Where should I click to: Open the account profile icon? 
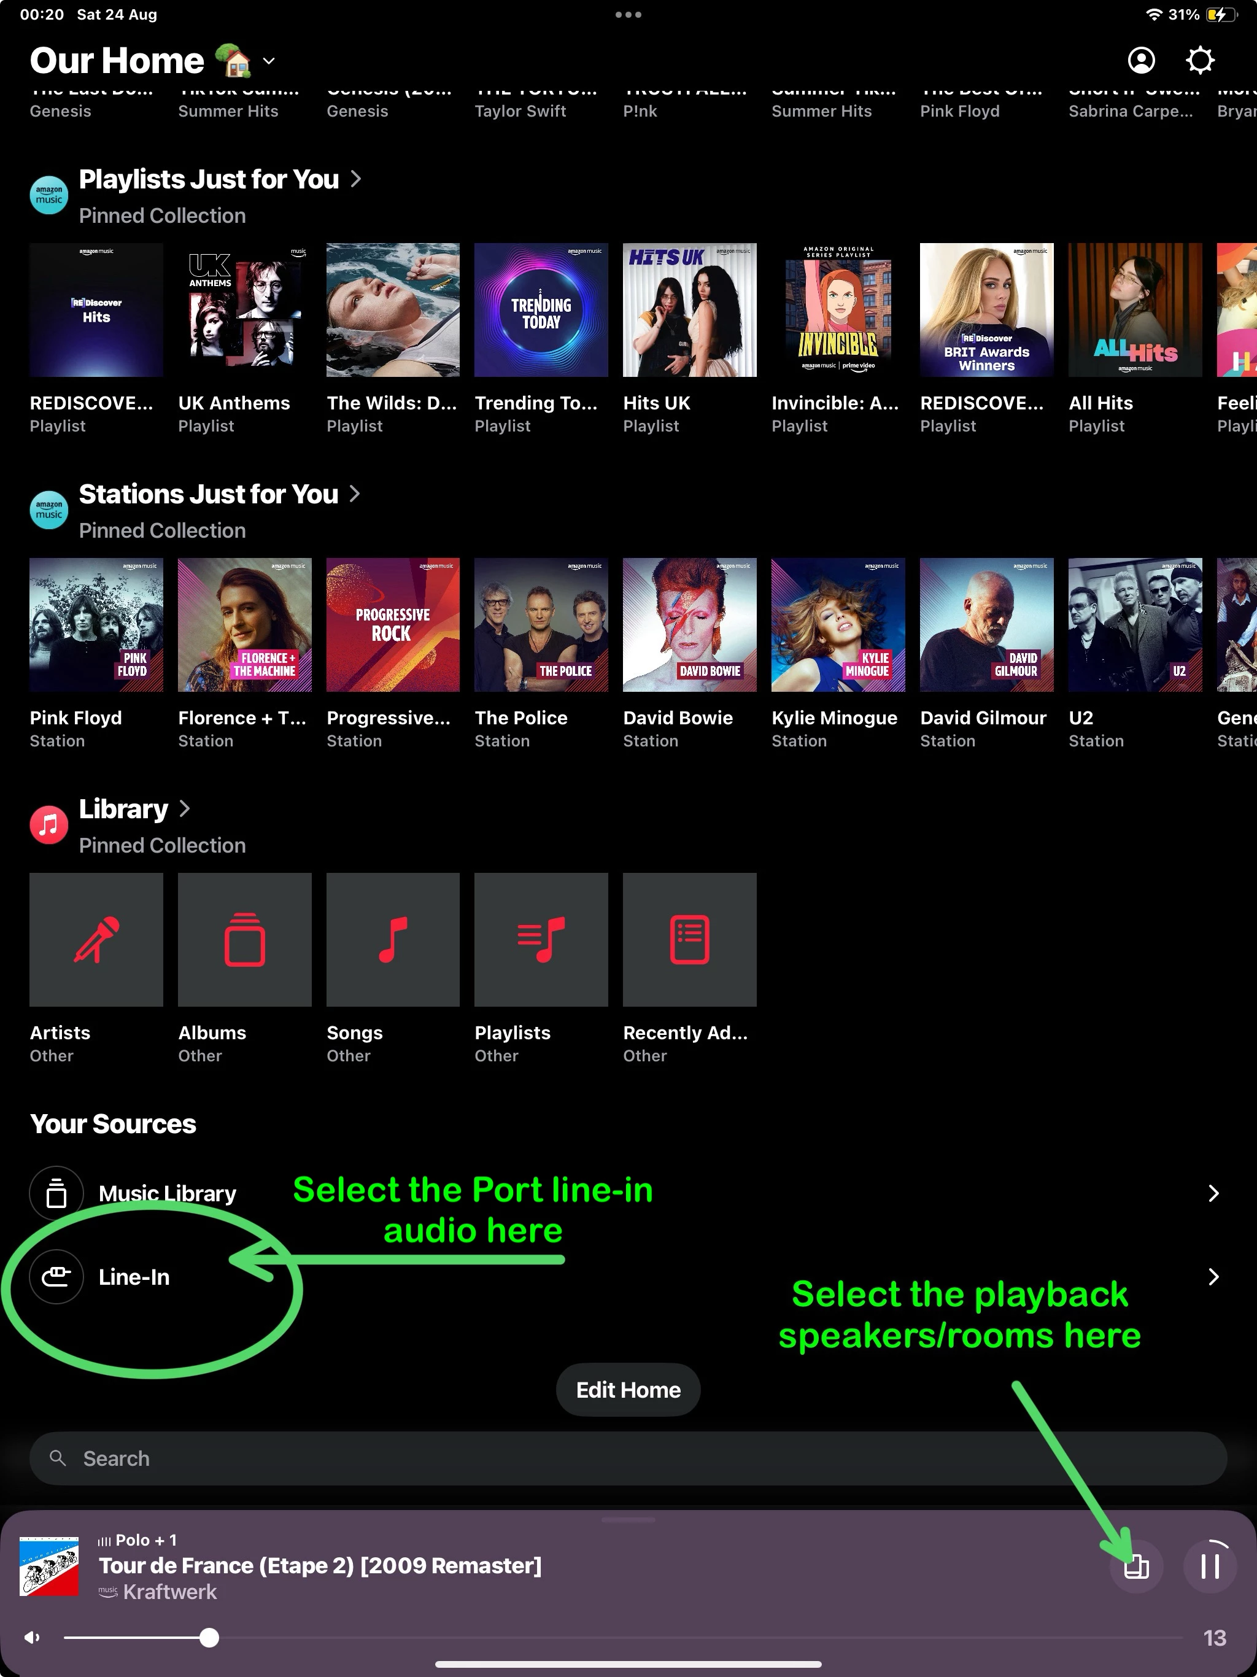click(x=1141, y=60)
